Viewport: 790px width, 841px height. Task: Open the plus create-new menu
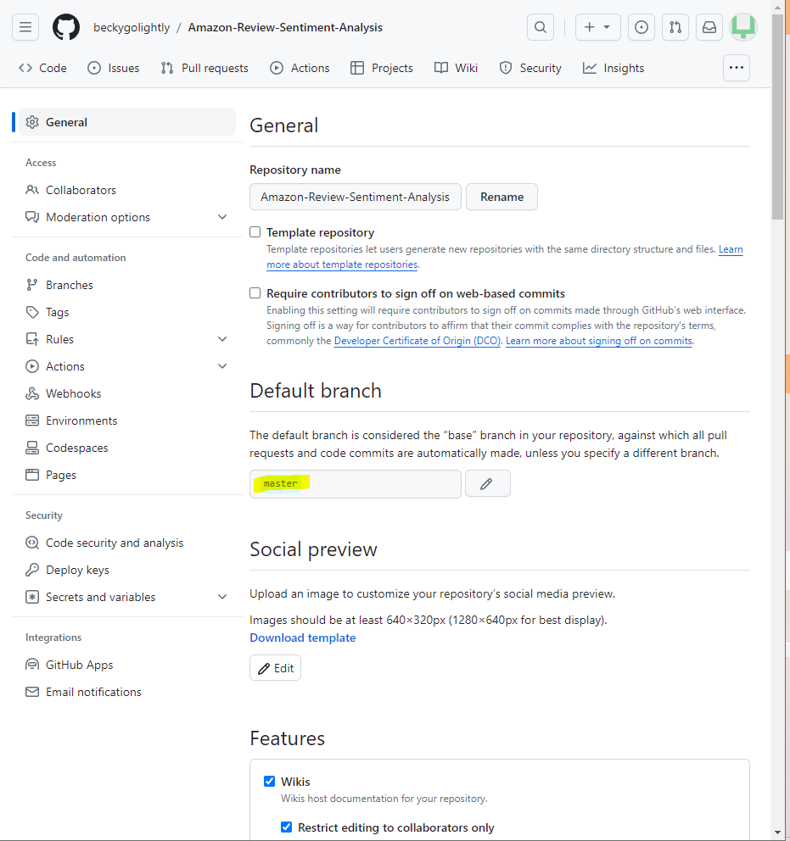point(598,27)
